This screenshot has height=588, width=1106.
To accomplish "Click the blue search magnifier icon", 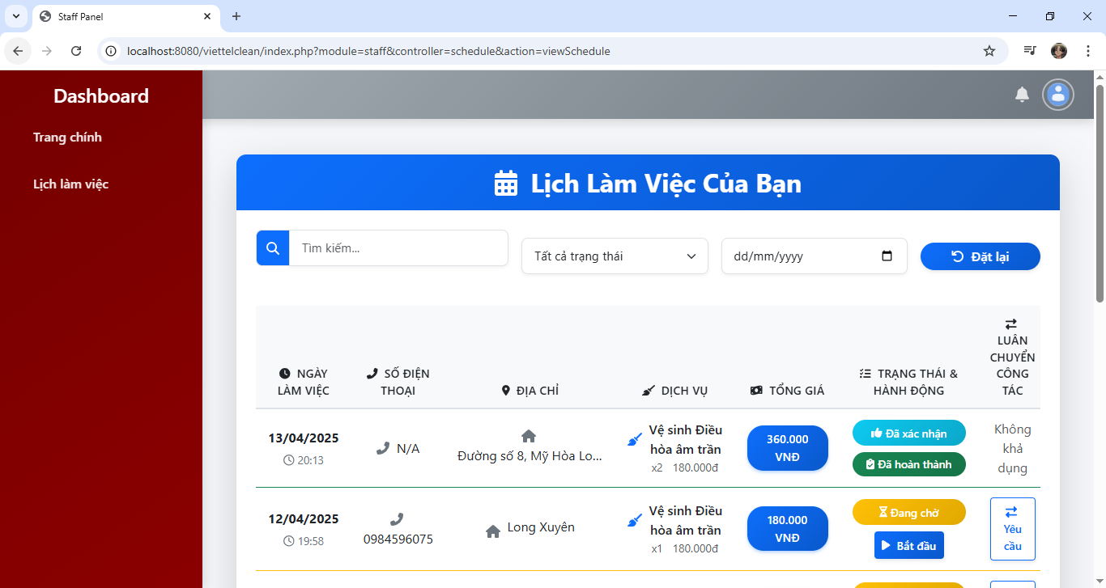I will tap(273, 248).
